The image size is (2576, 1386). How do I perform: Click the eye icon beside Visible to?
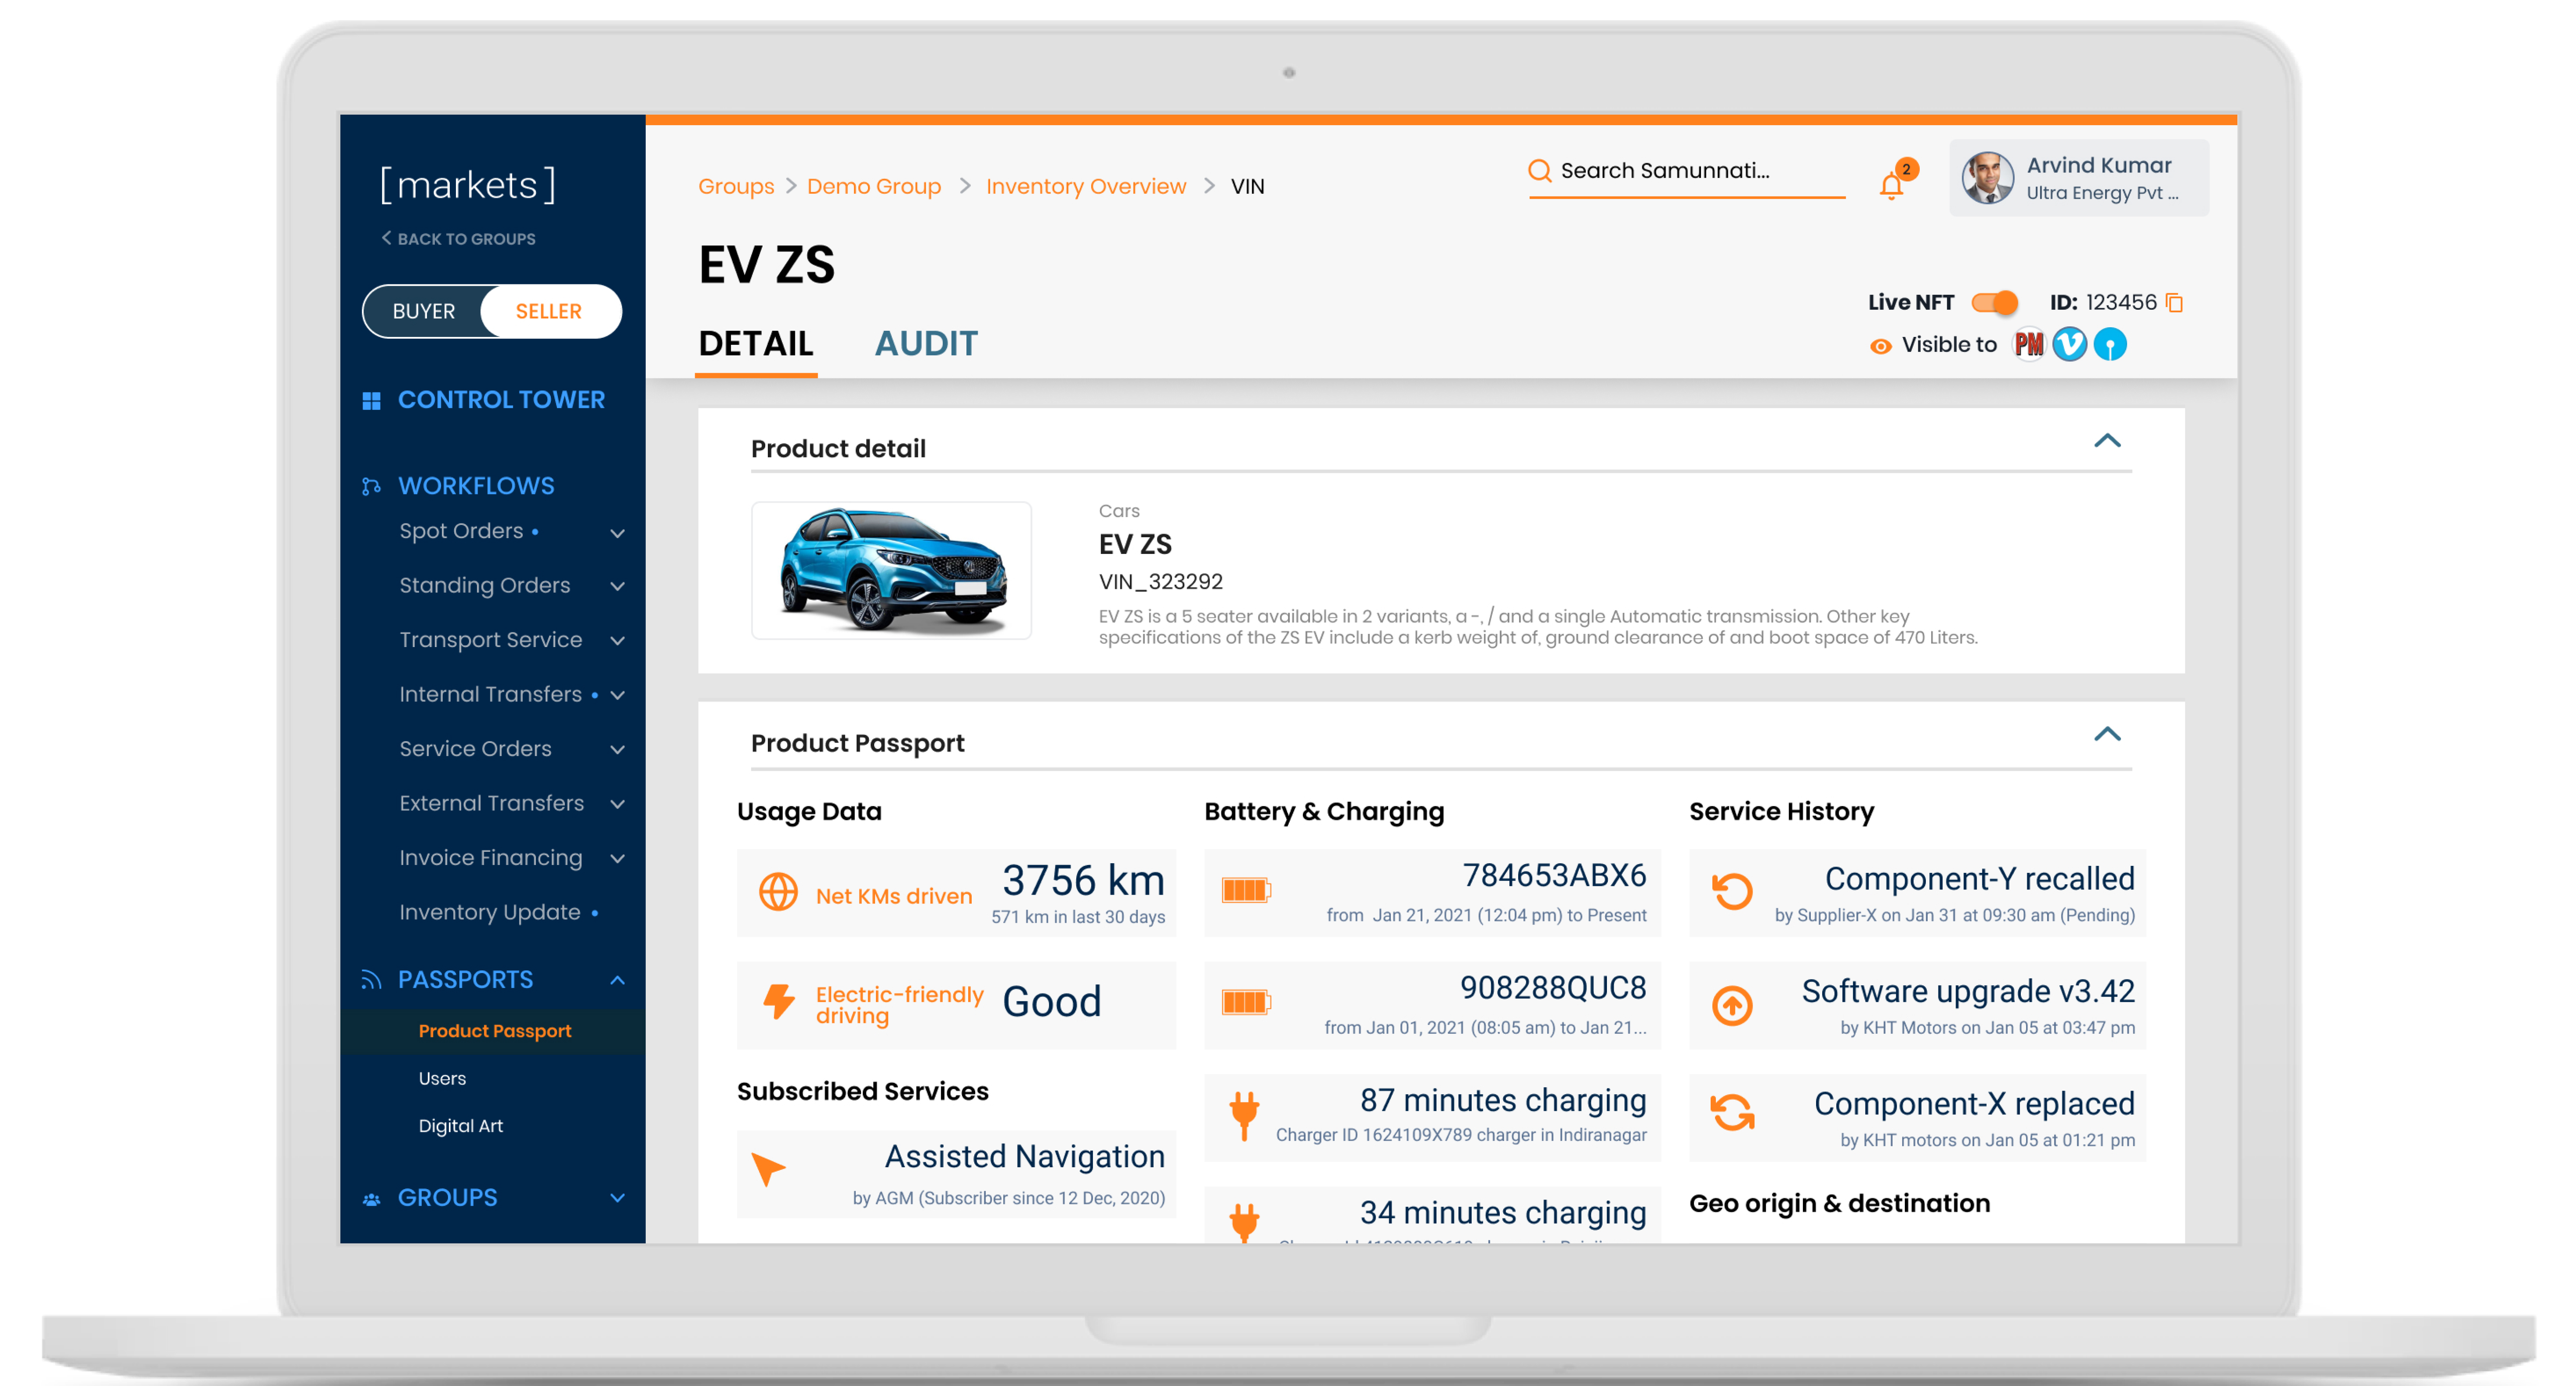coord(1880,346)
